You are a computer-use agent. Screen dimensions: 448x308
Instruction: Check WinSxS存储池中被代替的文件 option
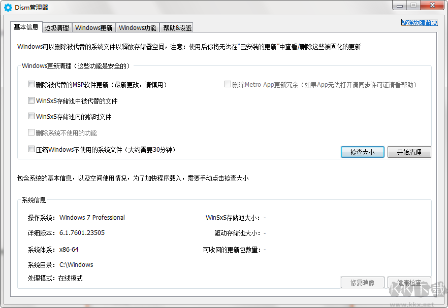pos(31,100)
